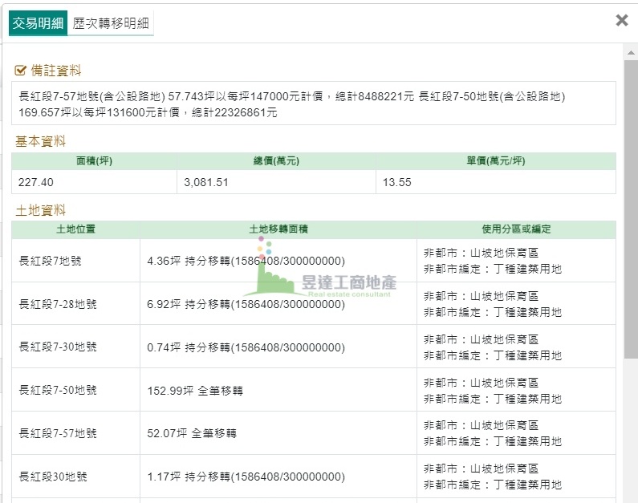
Task: Click the remarks text box
Action: coord(314,103)
